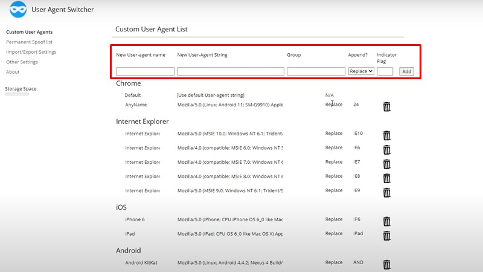
Task: Open Import/Export Settings page
Action: 31,52
